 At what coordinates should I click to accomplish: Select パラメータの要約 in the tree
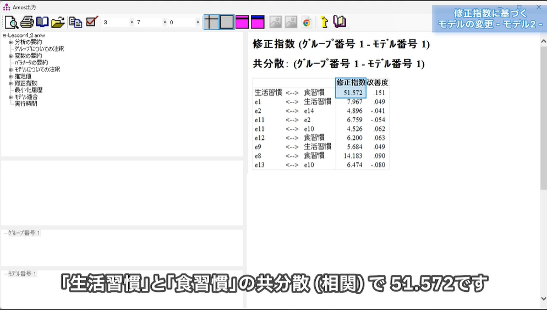click(31, 63)
